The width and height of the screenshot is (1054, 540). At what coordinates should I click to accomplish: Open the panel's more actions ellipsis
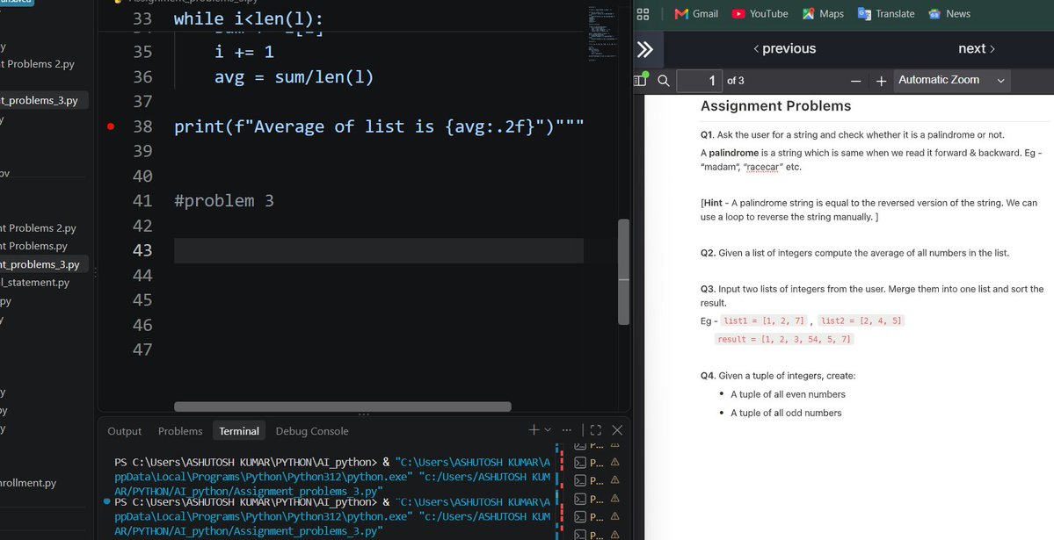tap(567, 430)
